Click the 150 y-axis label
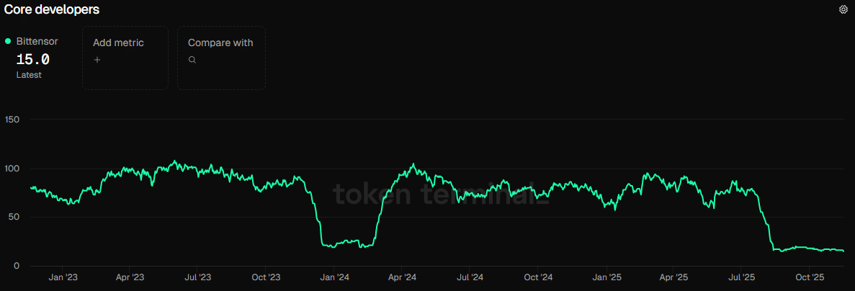 tap(12, 120)
